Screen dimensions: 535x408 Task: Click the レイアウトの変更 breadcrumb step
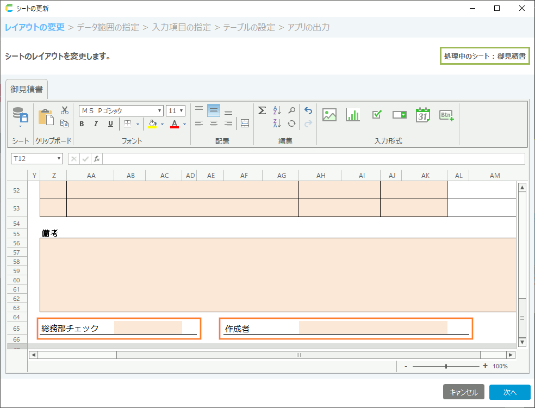pos(35,27)
